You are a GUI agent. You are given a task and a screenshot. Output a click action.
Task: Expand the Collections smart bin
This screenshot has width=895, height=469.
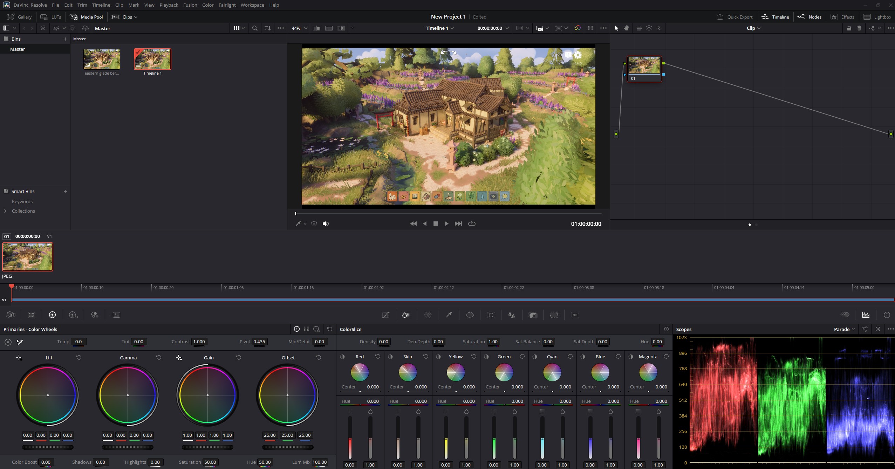[5, 211]
